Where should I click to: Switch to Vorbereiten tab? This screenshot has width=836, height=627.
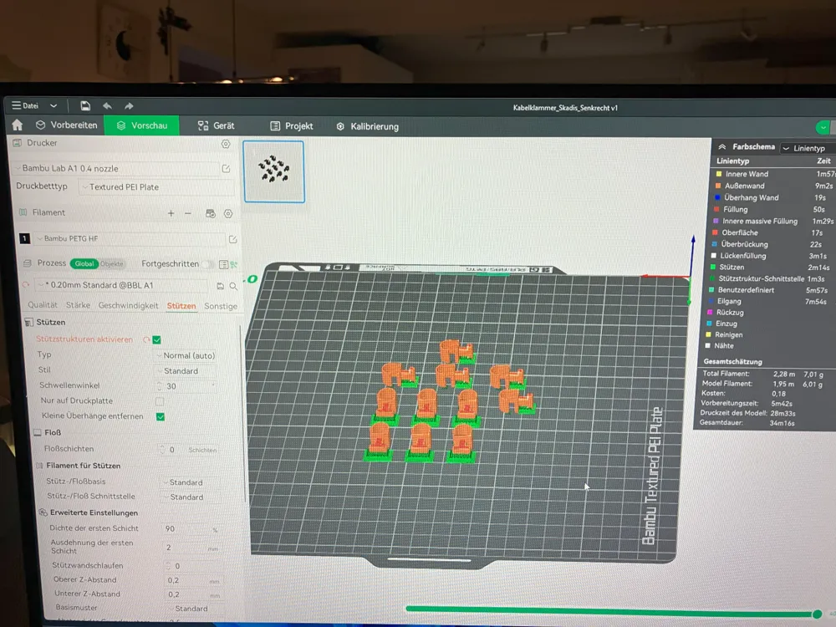point(67,125)
